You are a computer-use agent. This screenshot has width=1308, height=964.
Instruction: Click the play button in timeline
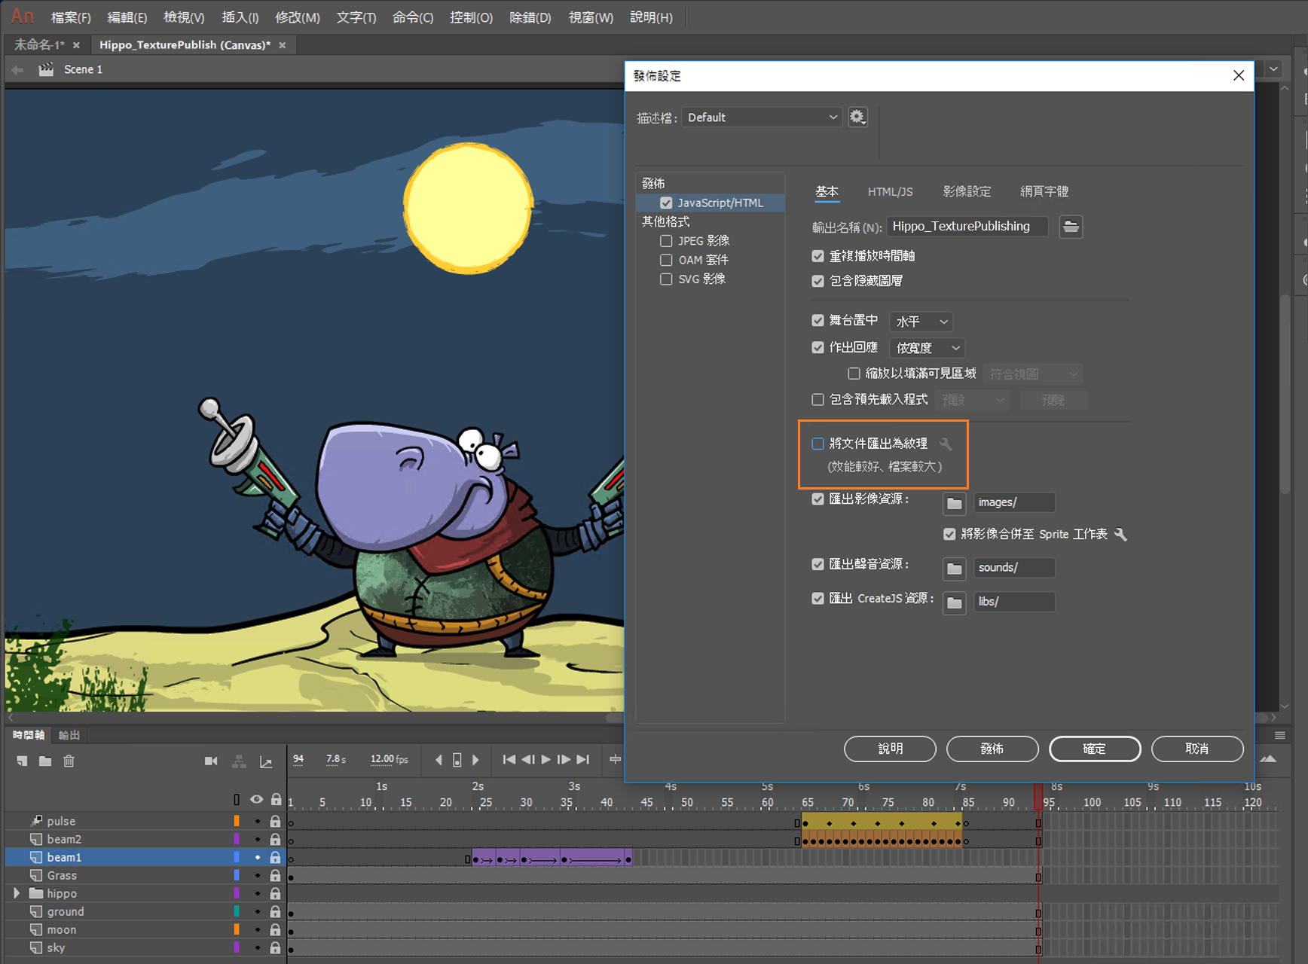pyautogui.click(x=546, y=760)
